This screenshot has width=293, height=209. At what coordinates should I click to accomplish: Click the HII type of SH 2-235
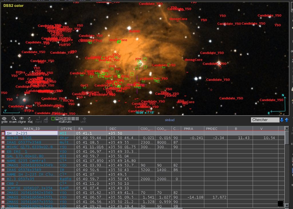tap(63, 133)
